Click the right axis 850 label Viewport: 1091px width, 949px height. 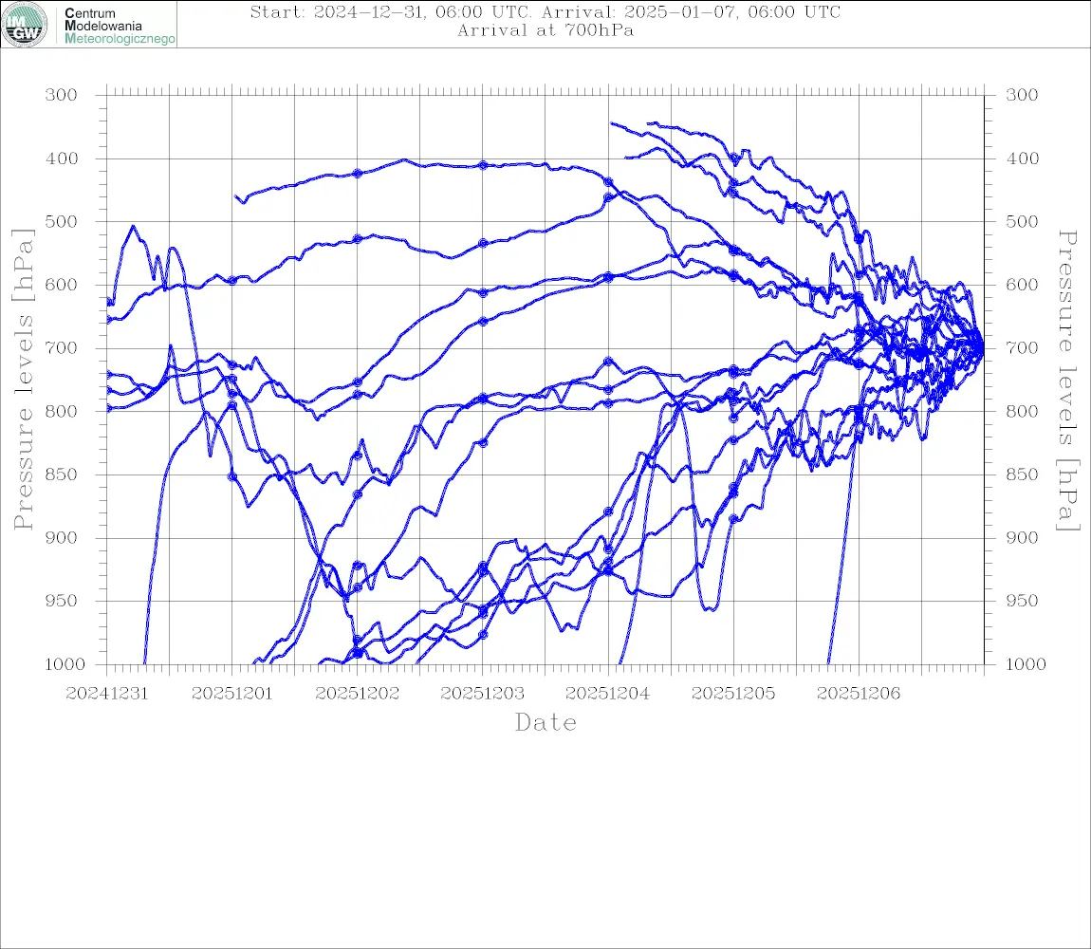pos(1022,474)
